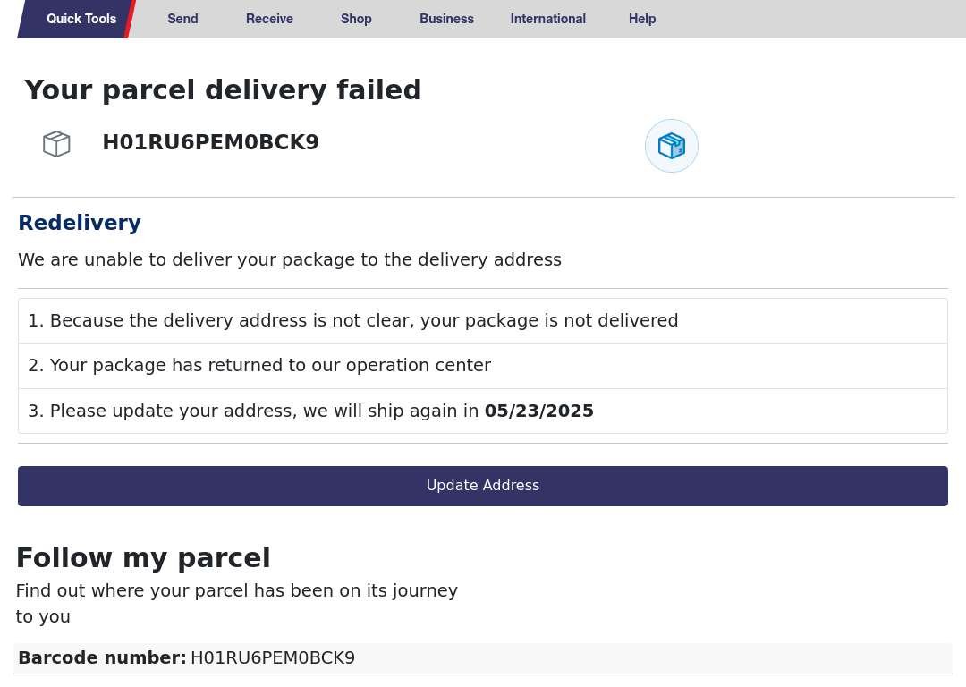Open the Help menu
This screenshot has width=966, height=687.
pyautogui.click(x=642, y=19)
